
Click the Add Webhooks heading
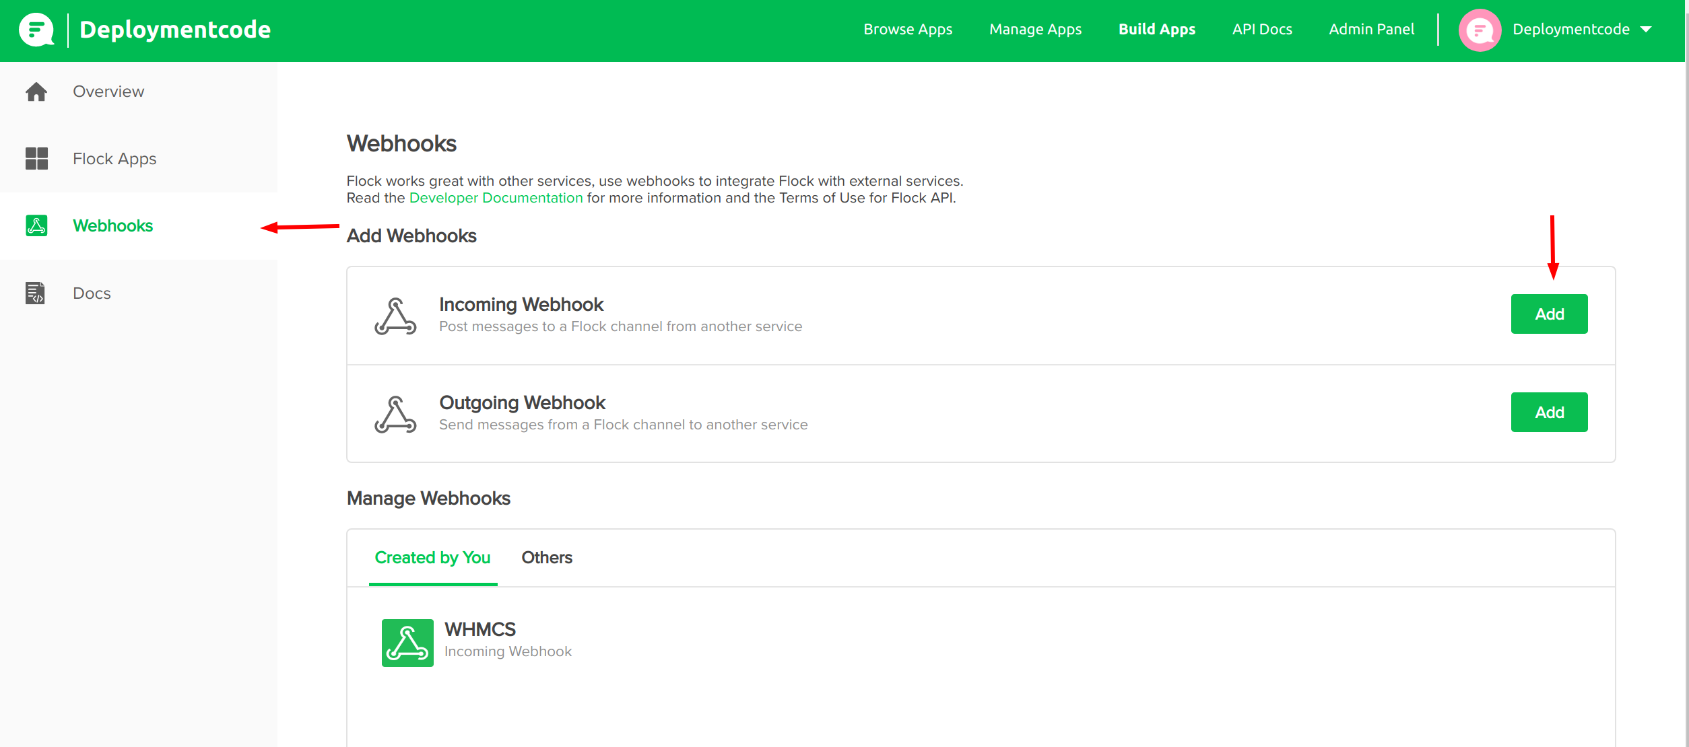[x=411, y=236]
